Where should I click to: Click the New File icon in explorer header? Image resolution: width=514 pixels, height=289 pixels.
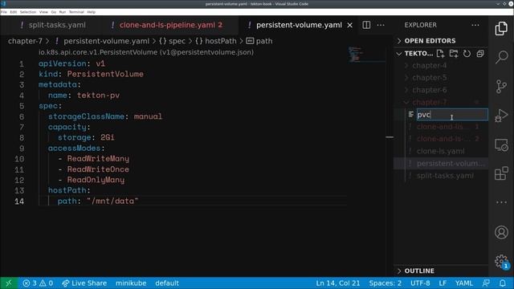pyautogui.click(x=440, y=54)
